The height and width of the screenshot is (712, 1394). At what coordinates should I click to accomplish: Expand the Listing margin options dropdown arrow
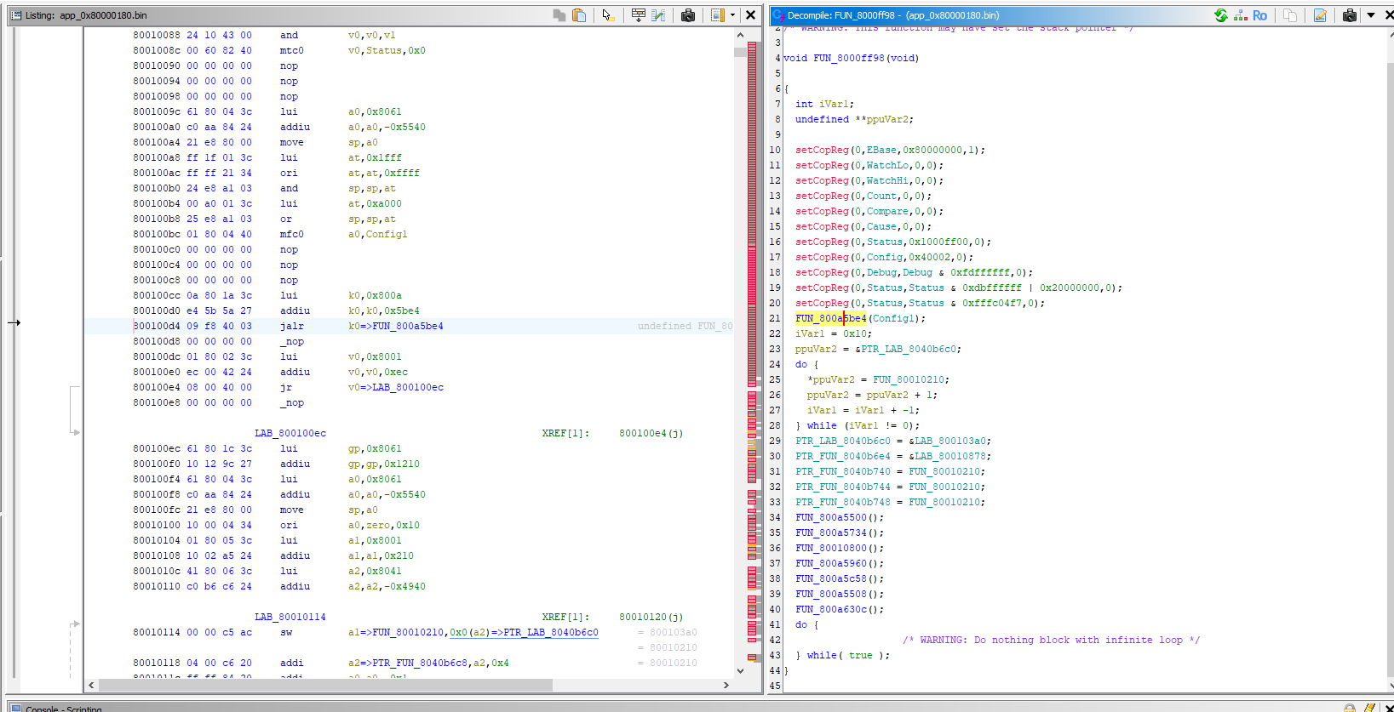point(732,15)
